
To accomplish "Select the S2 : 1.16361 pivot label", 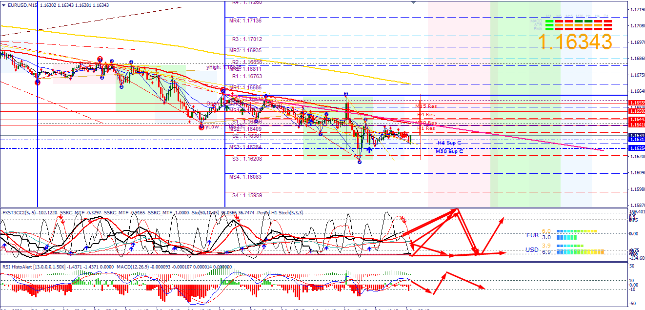I will pos(247,136).
